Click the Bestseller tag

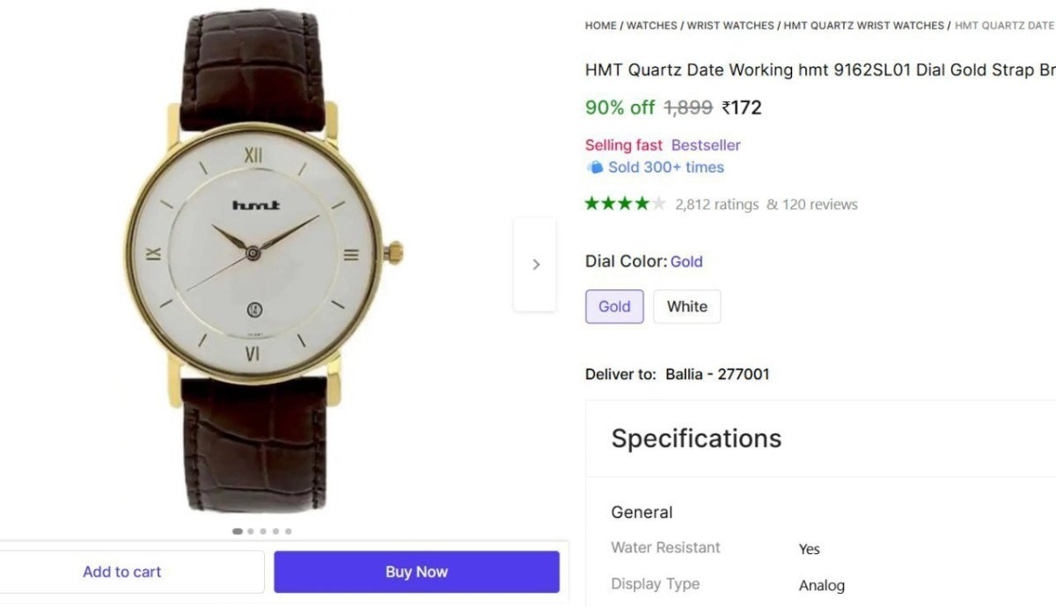(x=705, y=144)
